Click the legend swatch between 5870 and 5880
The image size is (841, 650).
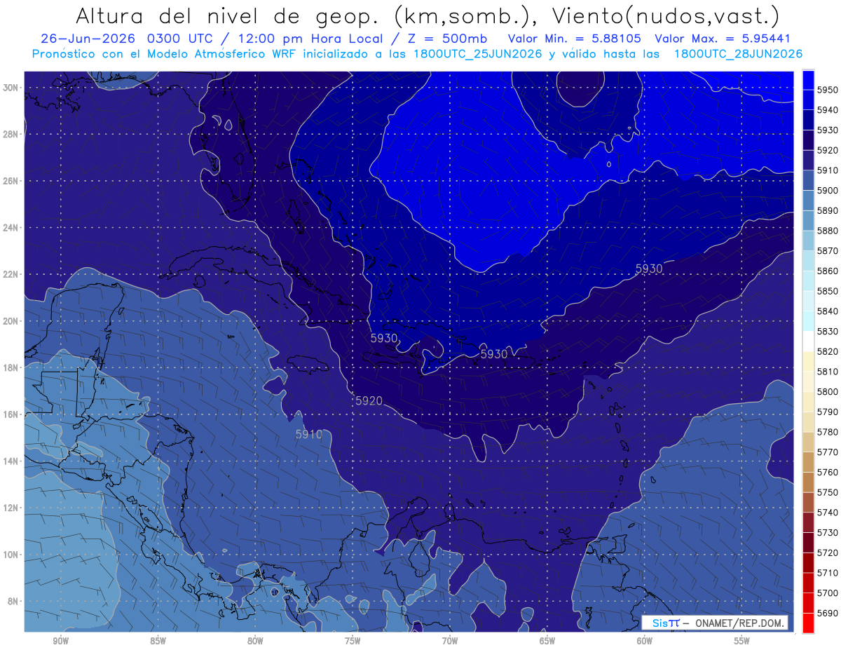click(808, 240)
